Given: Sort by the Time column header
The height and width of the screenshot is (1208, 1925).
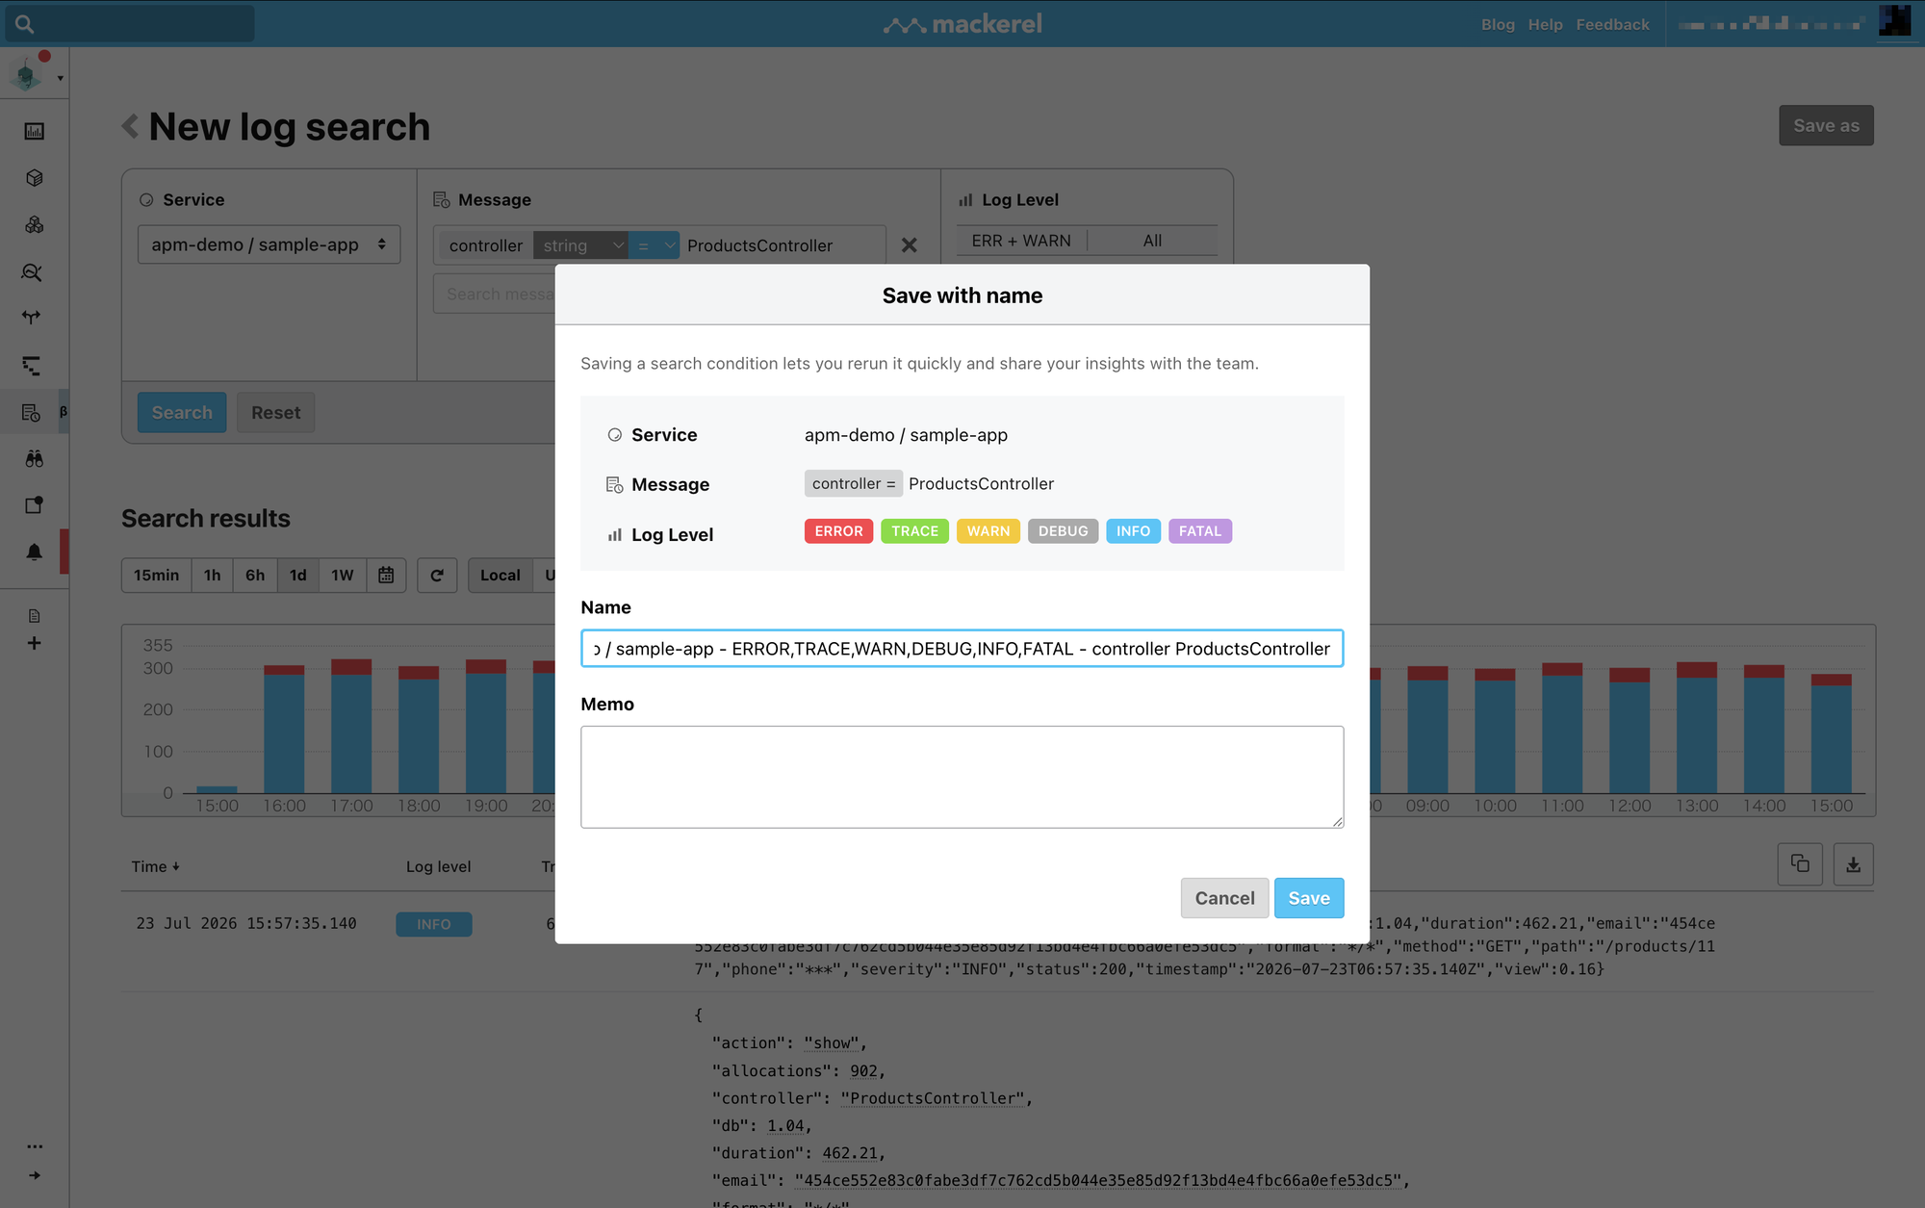Looking at the screenshot, I should 155,866.
